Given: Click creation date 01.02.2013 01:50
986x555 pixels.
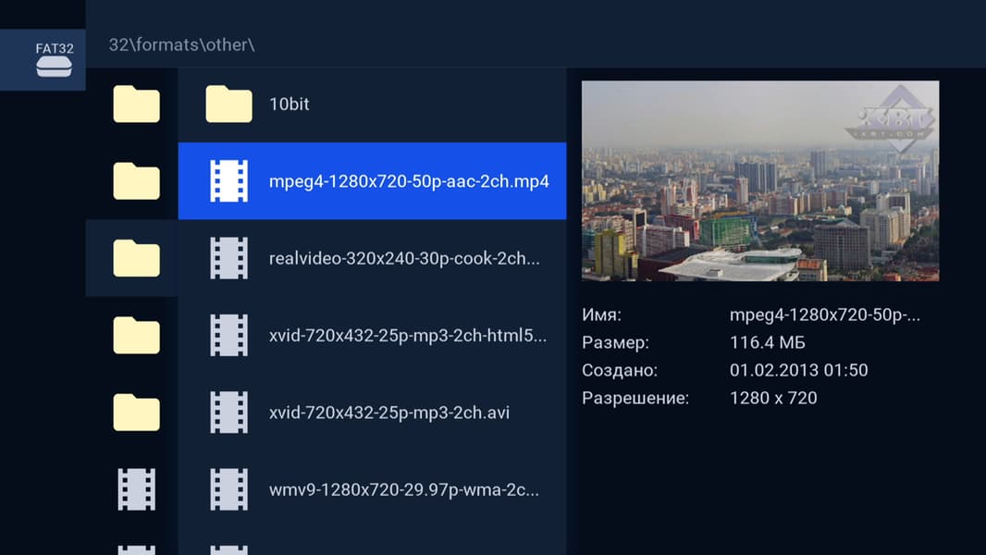Looking at the screenshot, I should coord(798,370).
